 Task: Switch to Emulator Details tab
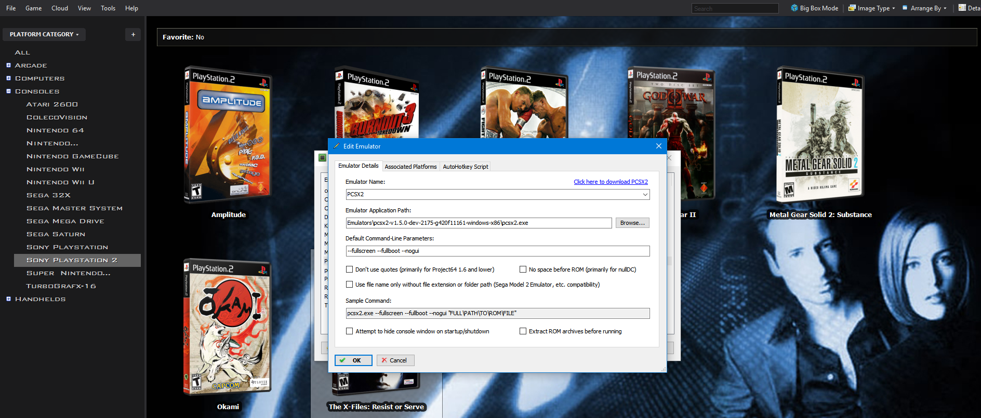coord(358,166)
